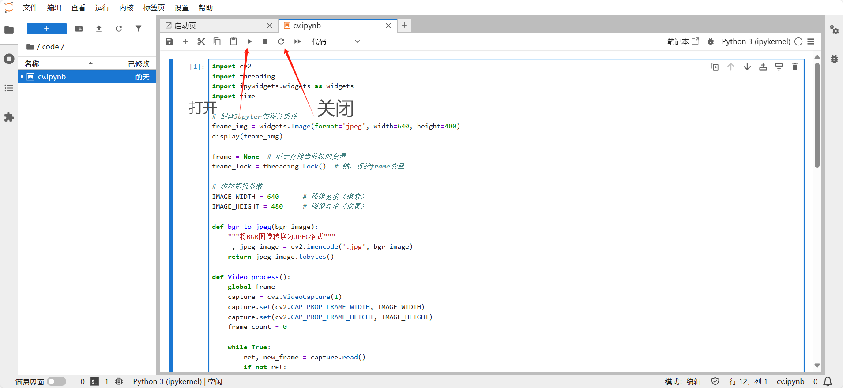Move the cell up with arrow icon
Image resolution: width=843 pixels, height=388 pixels.
(731, 67)
